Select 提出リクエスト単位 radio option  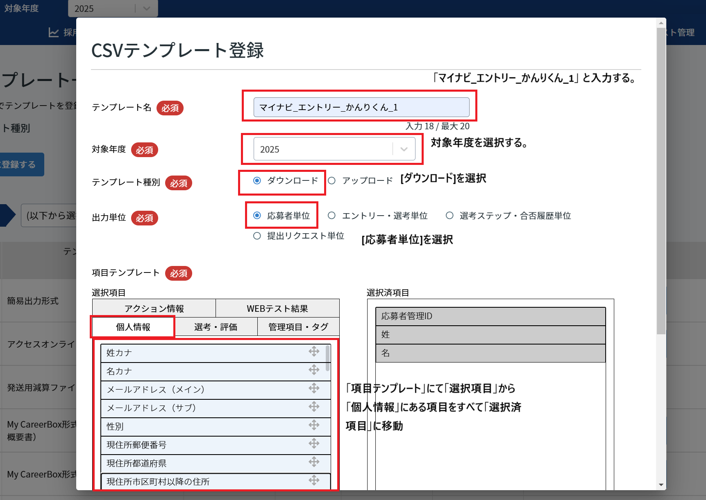click(257, 236)
